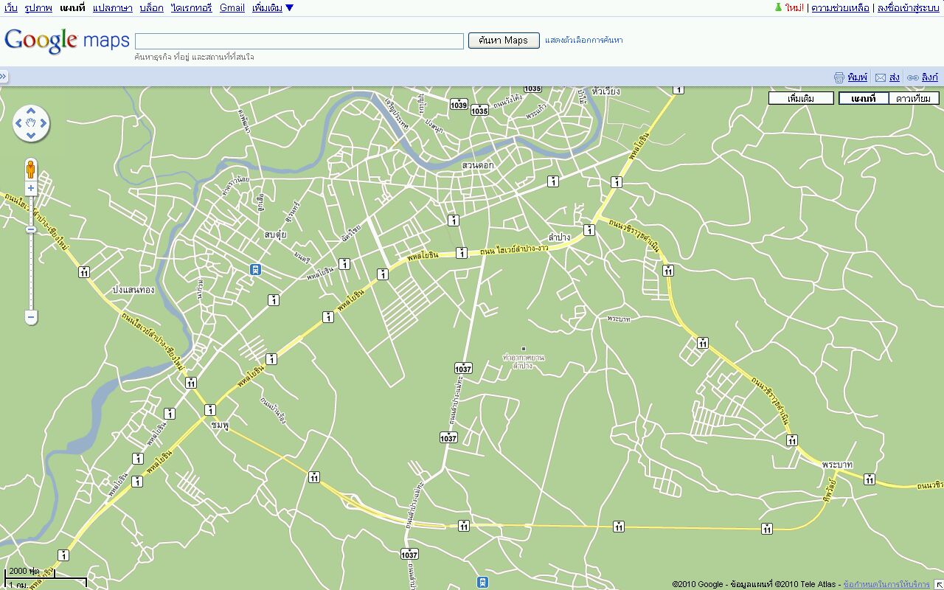Click the printer icon to print the map
Image resolution: width=944 pixels, height=590 pixels.
point(839,77)
